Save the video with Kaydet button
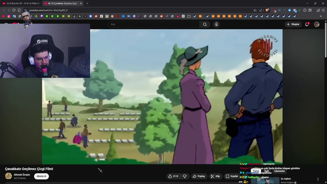 tap(232, 176)
